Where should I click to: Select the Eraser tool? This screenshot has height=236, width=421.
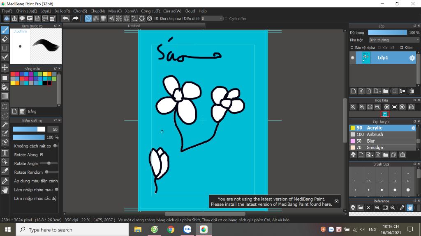pos(5,39)
